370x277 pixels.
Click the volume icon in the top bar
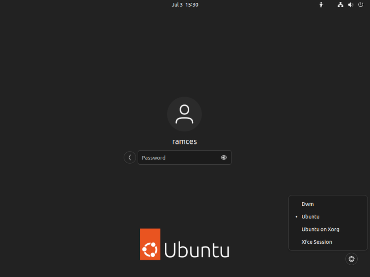click(x=351, y=5)
